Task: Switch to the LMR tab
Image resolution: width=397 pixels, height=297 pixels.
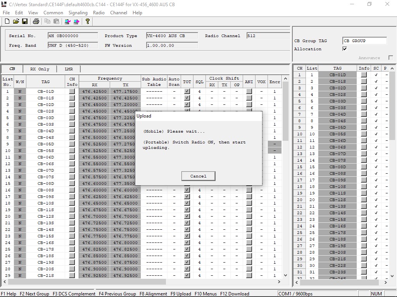Action: pos(69,69)
